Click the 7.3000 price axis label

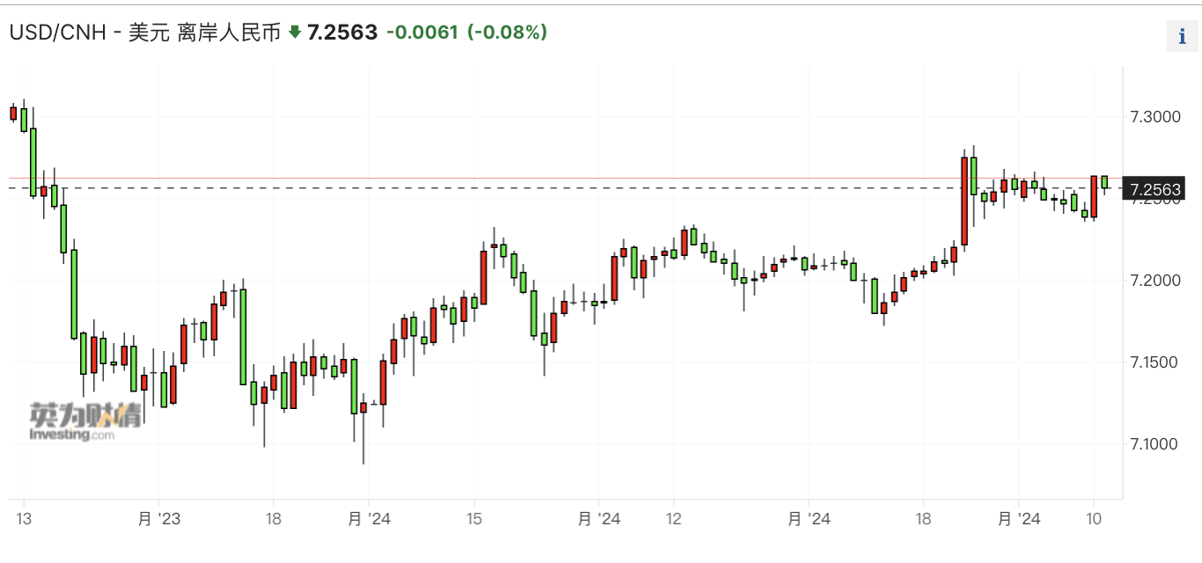point(1156,117)
